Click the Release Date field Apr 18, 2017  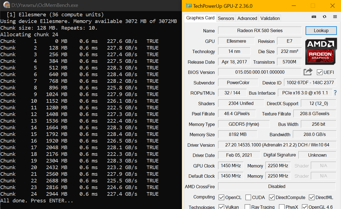click(234, 62)
